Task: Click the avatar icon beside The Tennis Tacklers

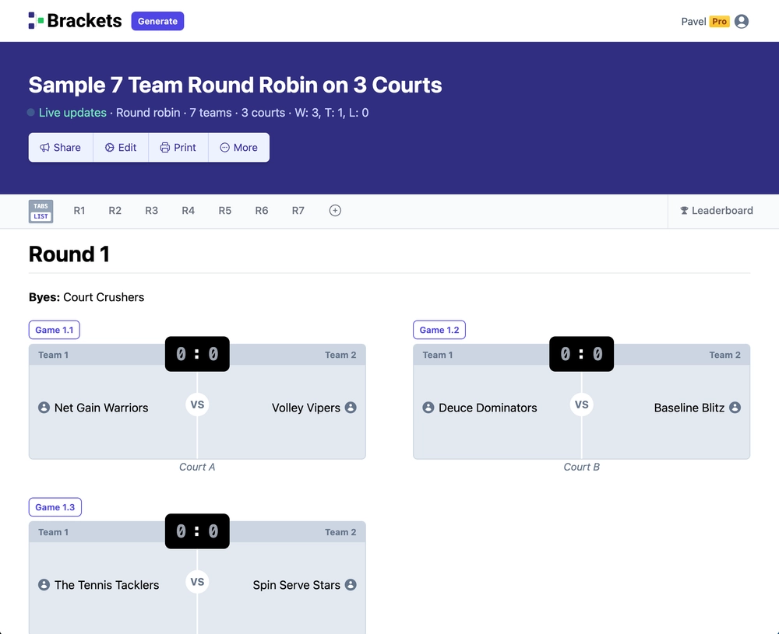Action: tap(44, 584)
